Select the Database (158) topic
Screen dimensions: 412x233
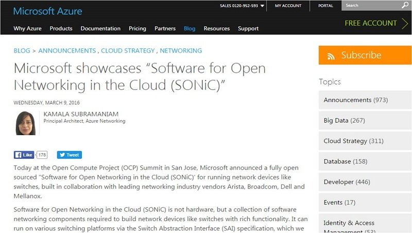pos(365,161)
